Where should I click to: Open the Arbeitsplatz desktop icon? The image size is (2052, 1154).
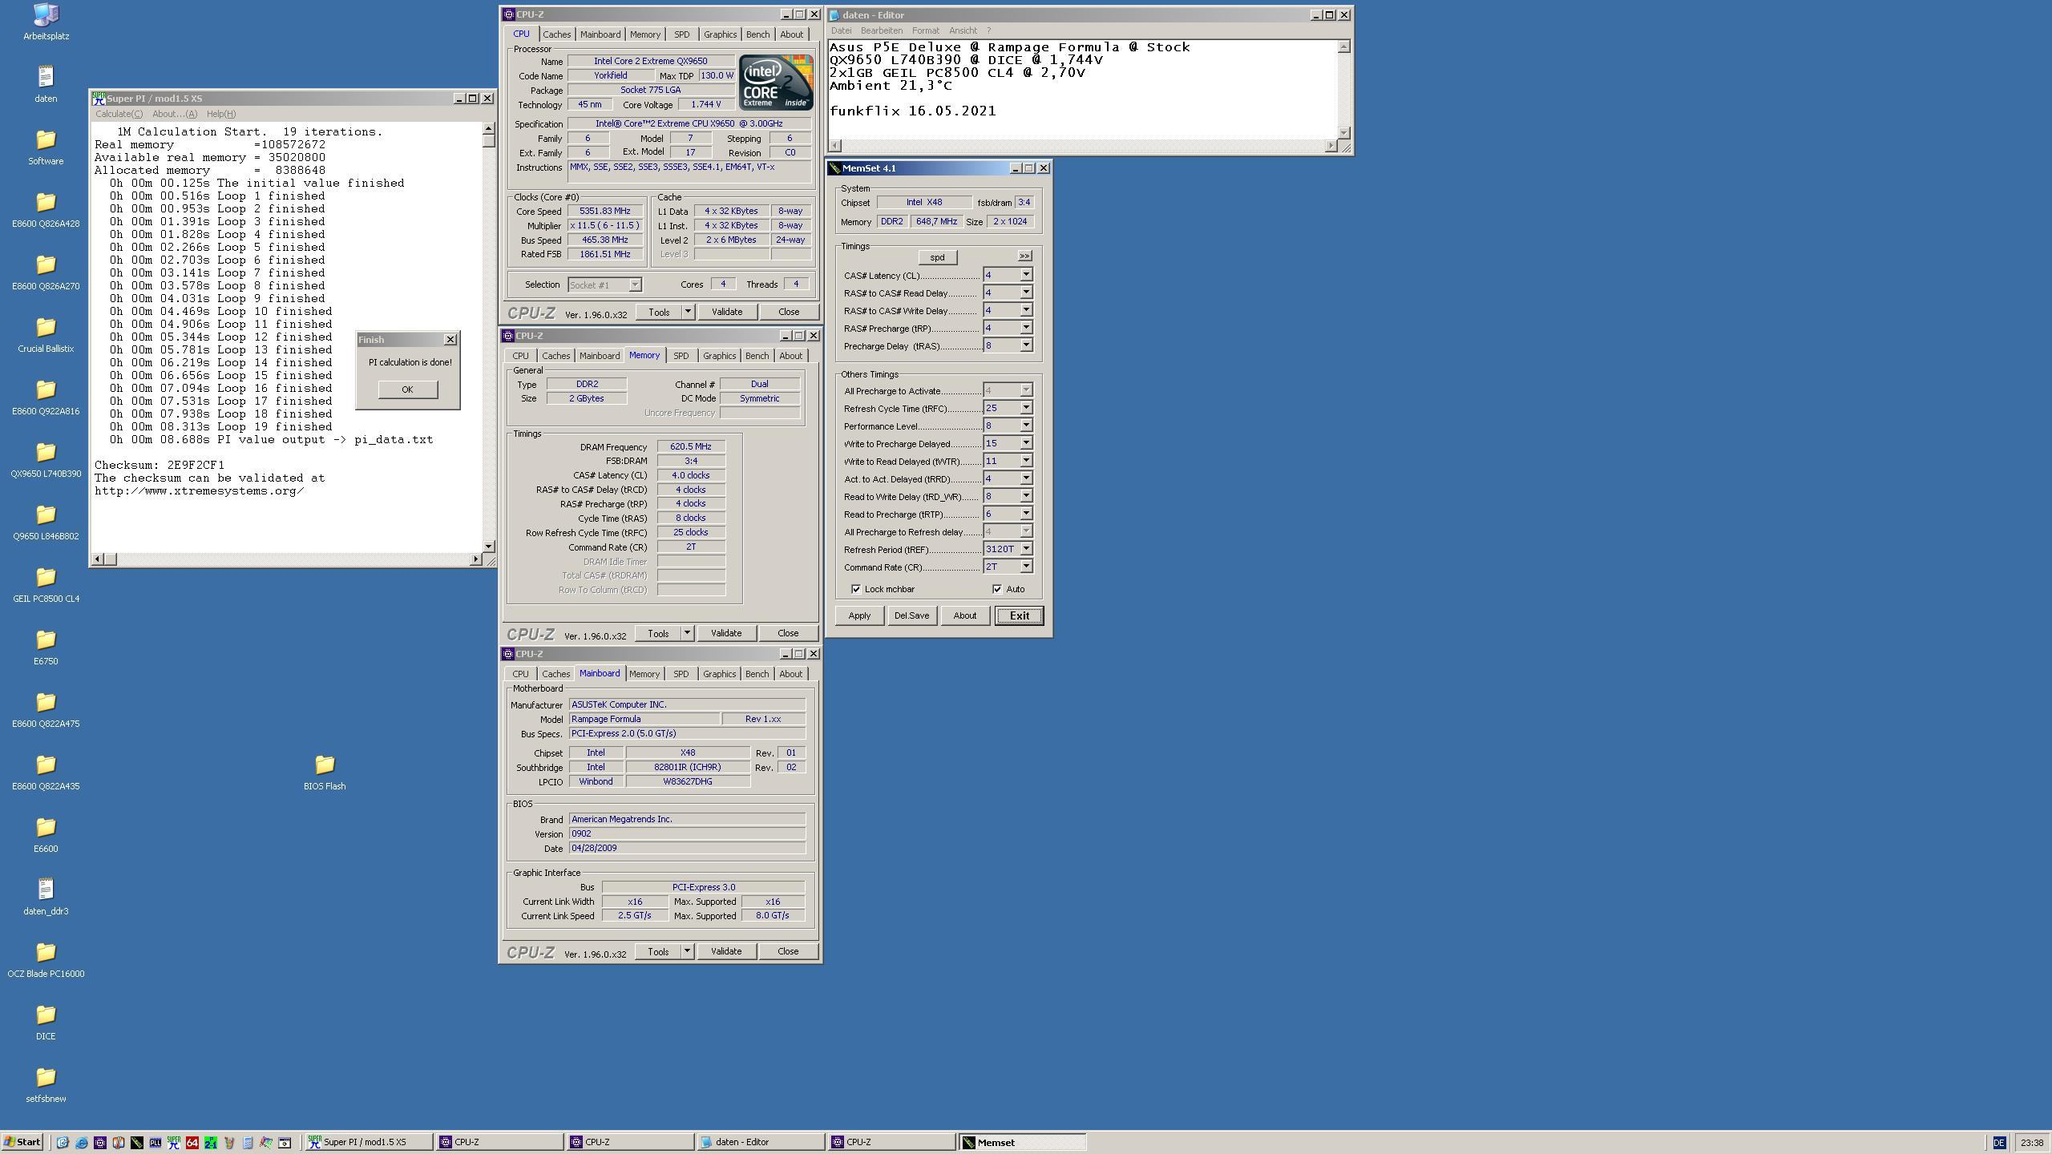coord(46,22)
